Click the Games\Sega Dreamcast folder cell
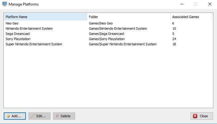Screen dimensions: 217x124 [x=106, y=34]
